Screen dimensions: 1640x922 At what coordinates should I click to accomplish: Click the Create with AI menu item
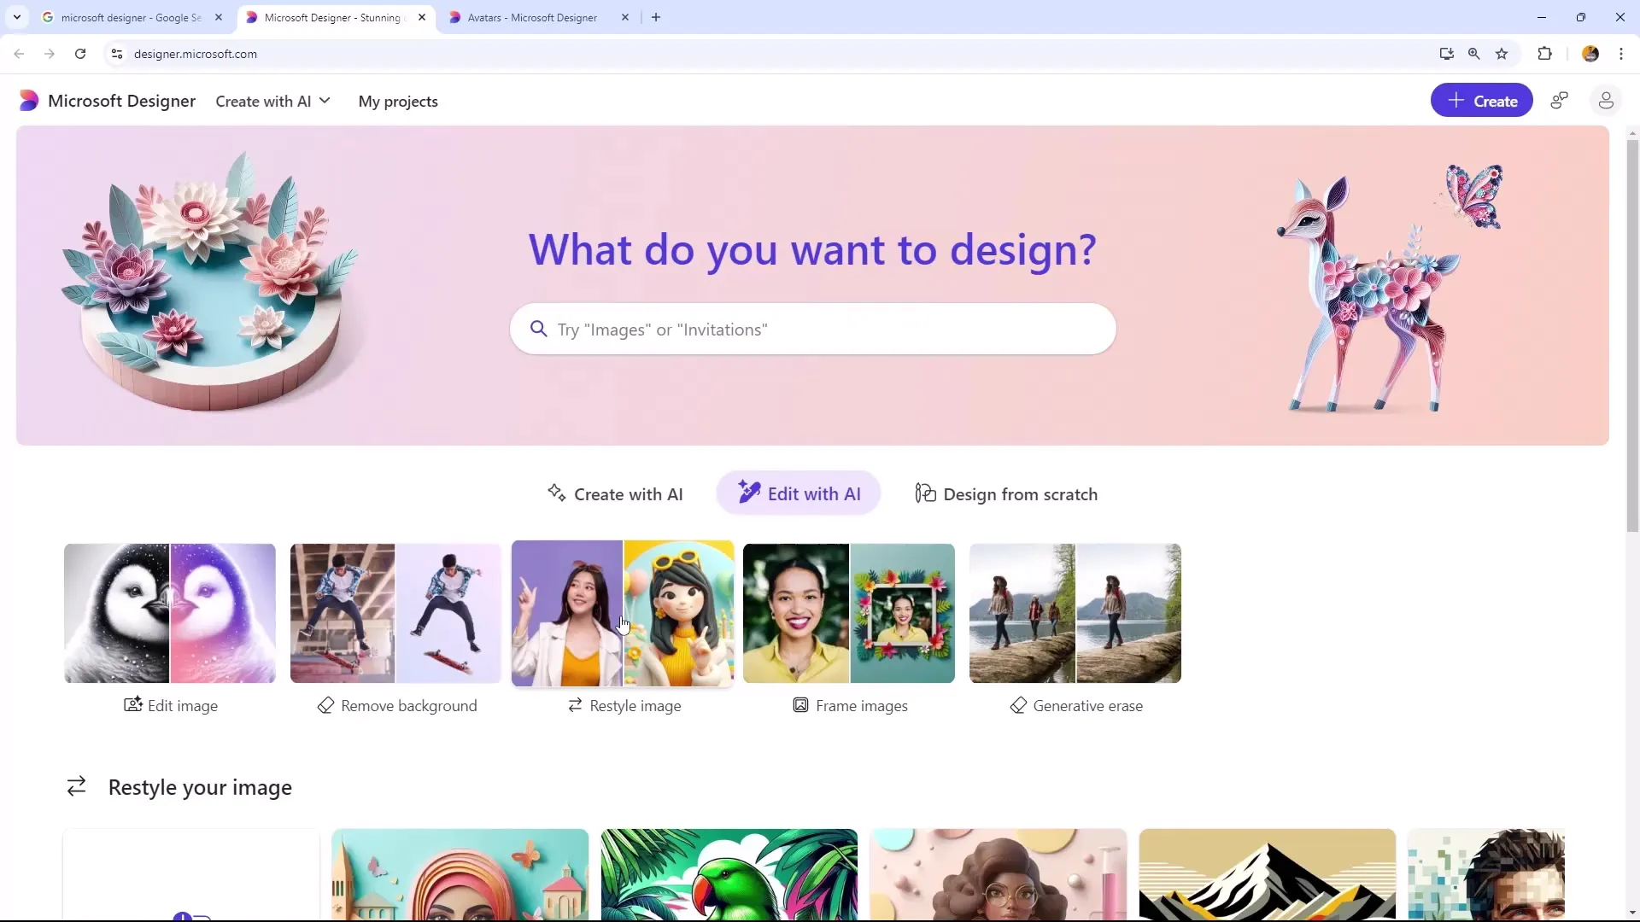[x=272, y=100]
